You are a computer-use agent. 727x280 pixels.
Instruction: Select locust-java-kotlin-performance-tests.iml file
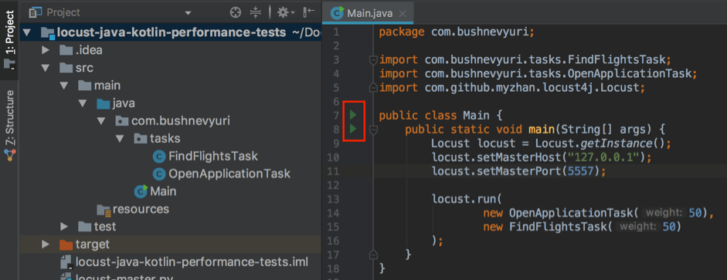(192, 262)
